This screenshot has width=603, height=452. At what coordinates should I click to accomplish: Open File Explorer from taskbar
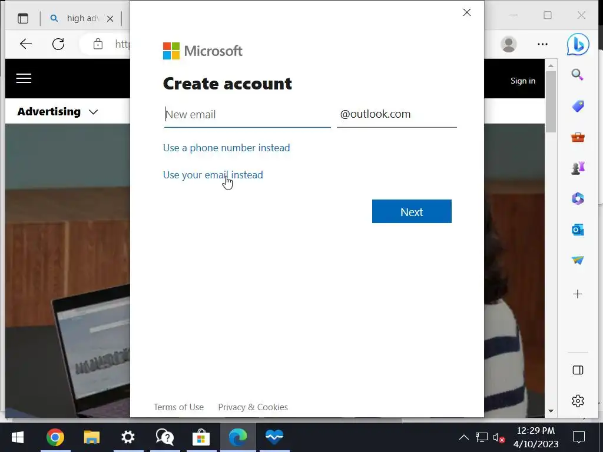(91, 437)
